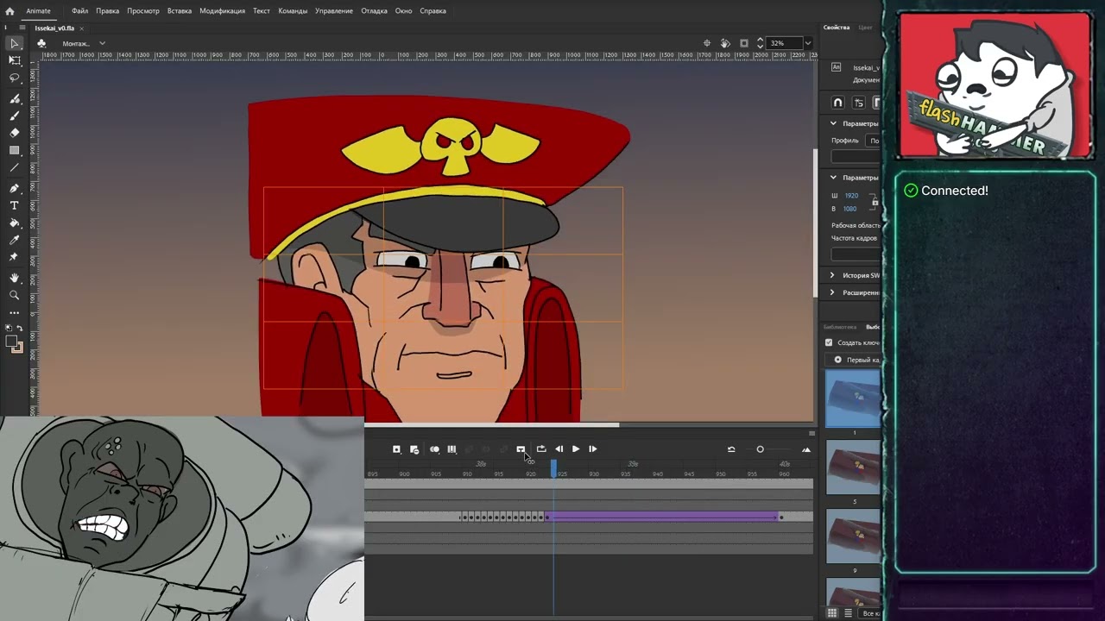The image size is (1105, 621).
Task: Step back one frame
Action: [559, 449]
